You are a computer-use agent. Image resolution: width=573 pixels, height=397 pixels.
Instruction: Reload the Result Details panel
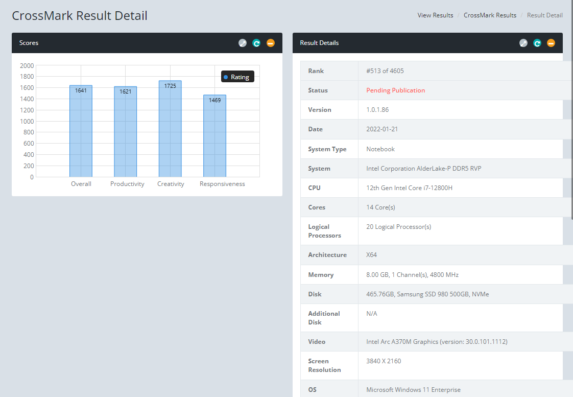(x=537, y=43)
